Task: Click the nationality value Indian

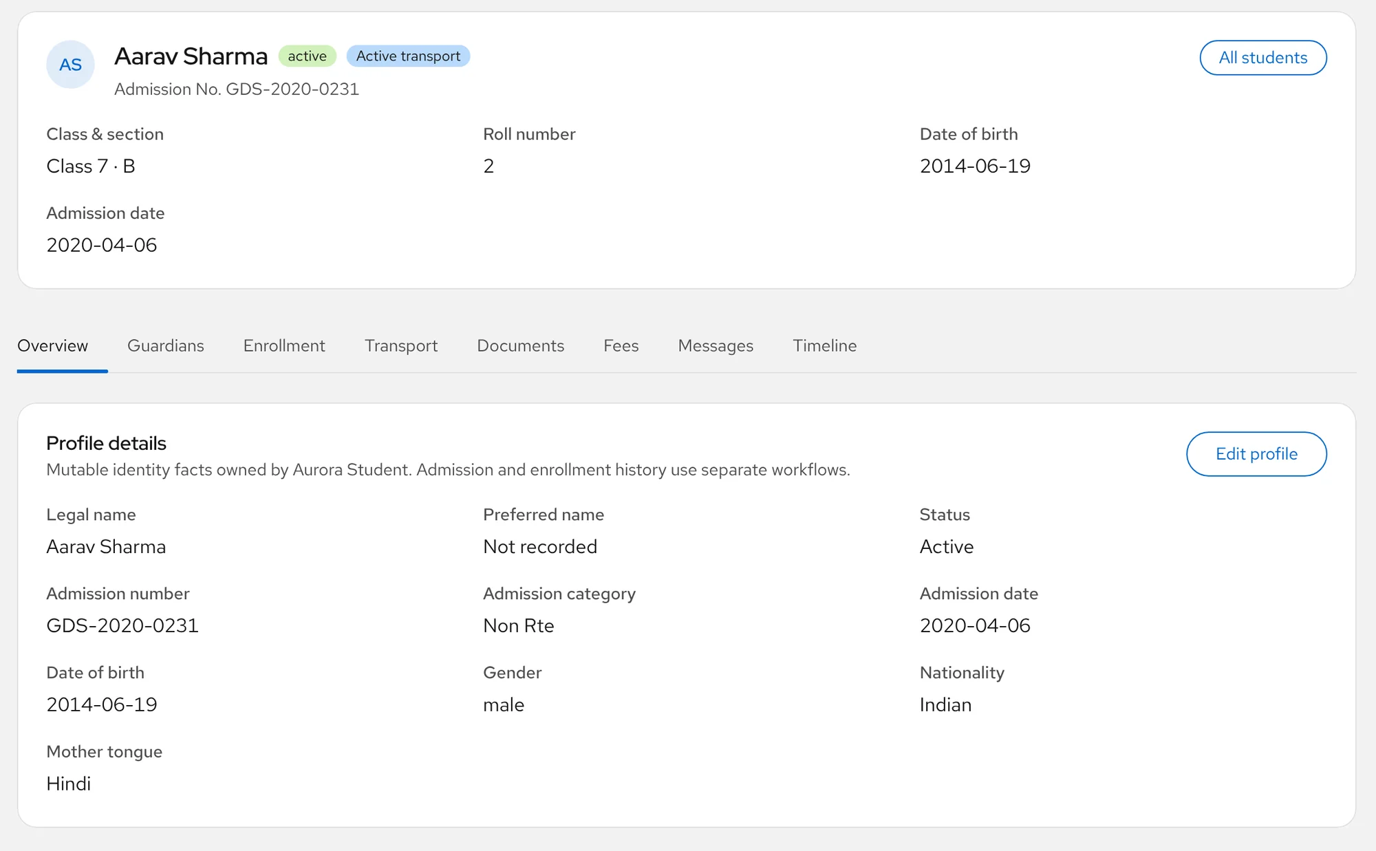Action: [946, 704]
